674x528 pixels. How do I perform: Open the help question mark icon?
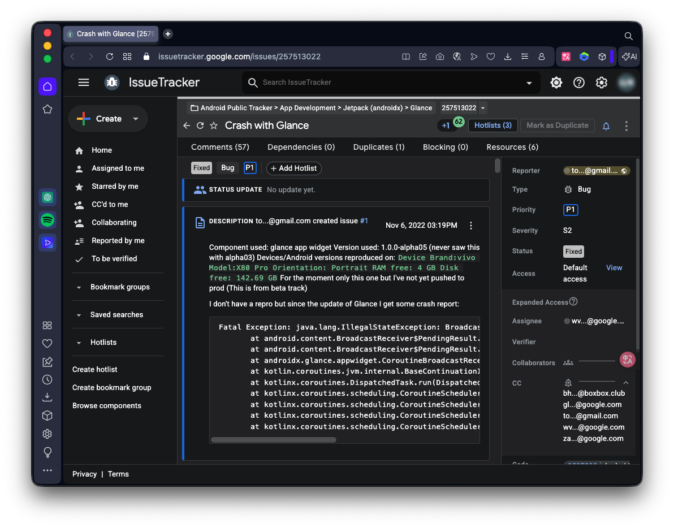pos(579,83)
